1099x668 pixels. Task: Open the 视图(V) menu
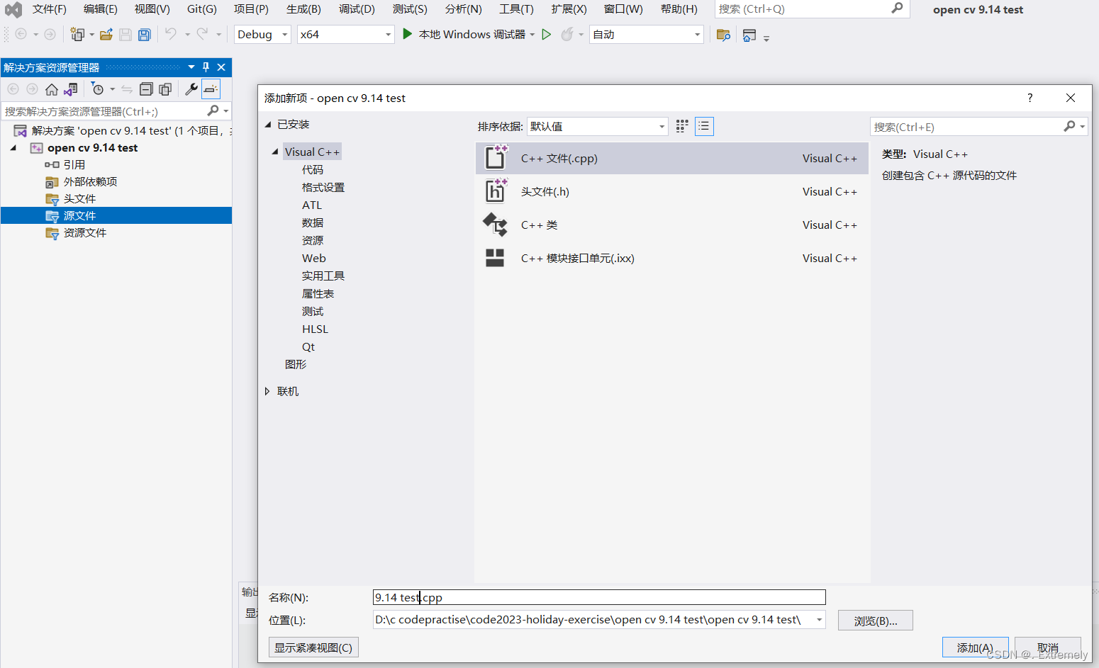152,9
